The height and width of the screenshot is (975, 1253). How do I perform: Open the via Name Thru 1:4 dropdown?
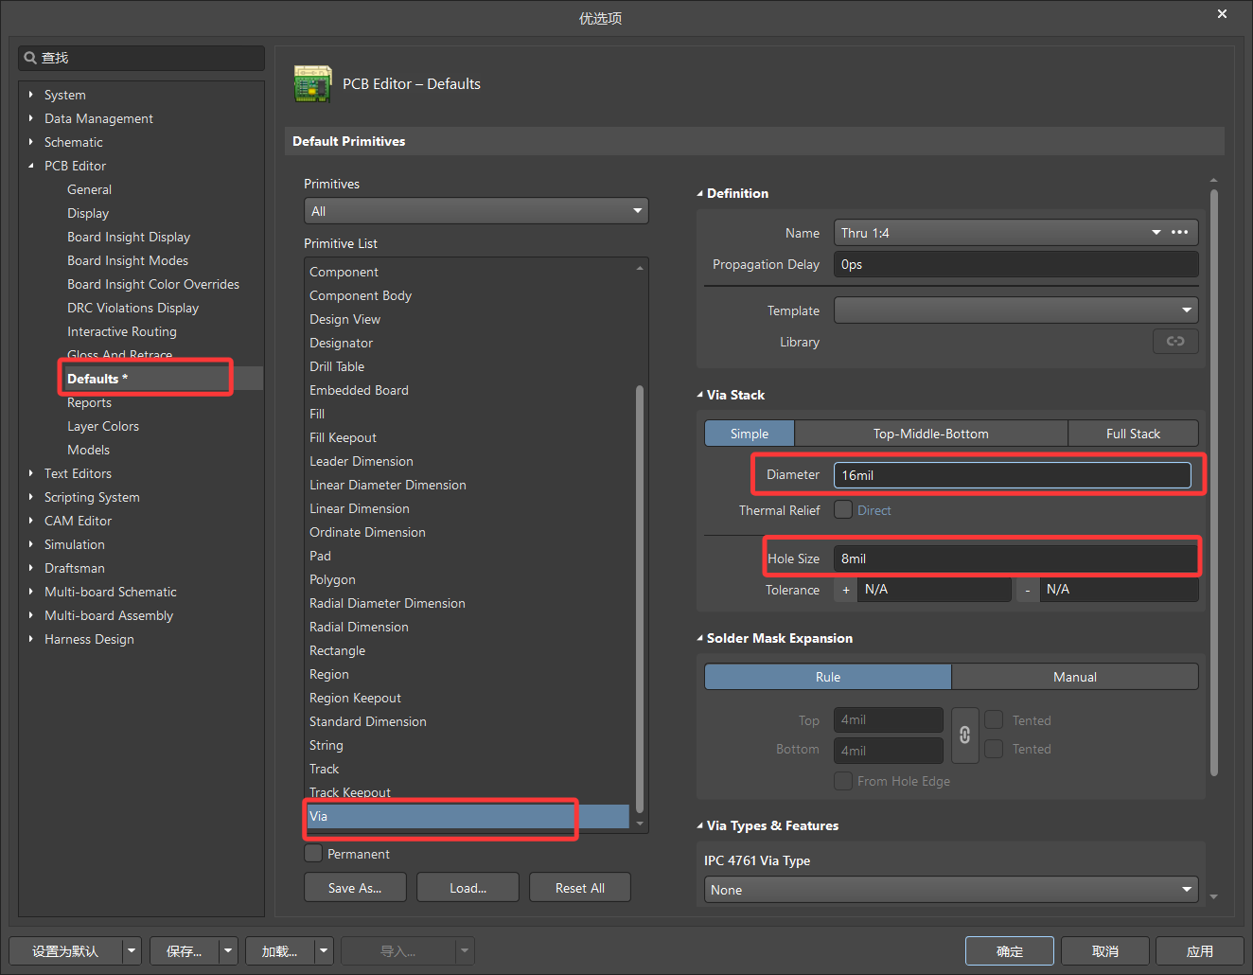coord(1156,232)
